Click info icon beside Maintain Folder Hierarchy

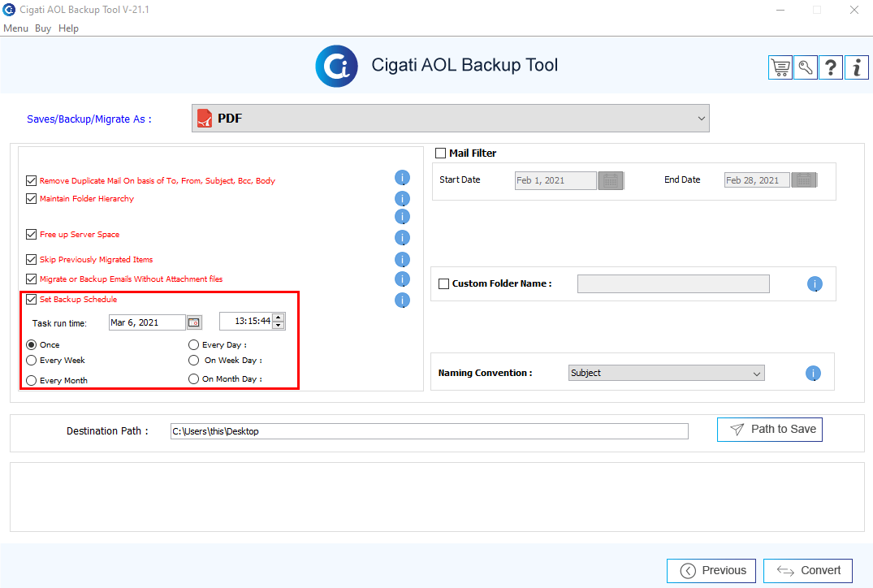(402, 199)
